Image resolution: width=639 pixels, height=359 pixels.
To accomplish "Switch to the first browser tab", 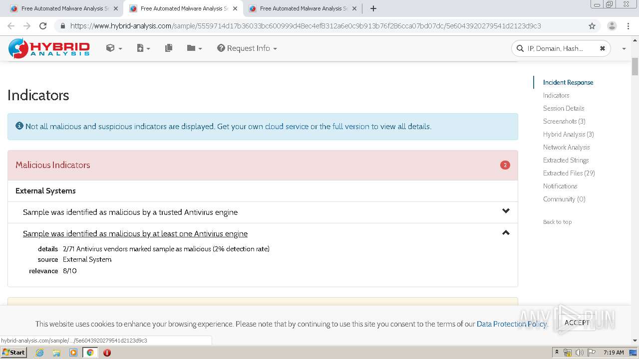I will [60, 8].
